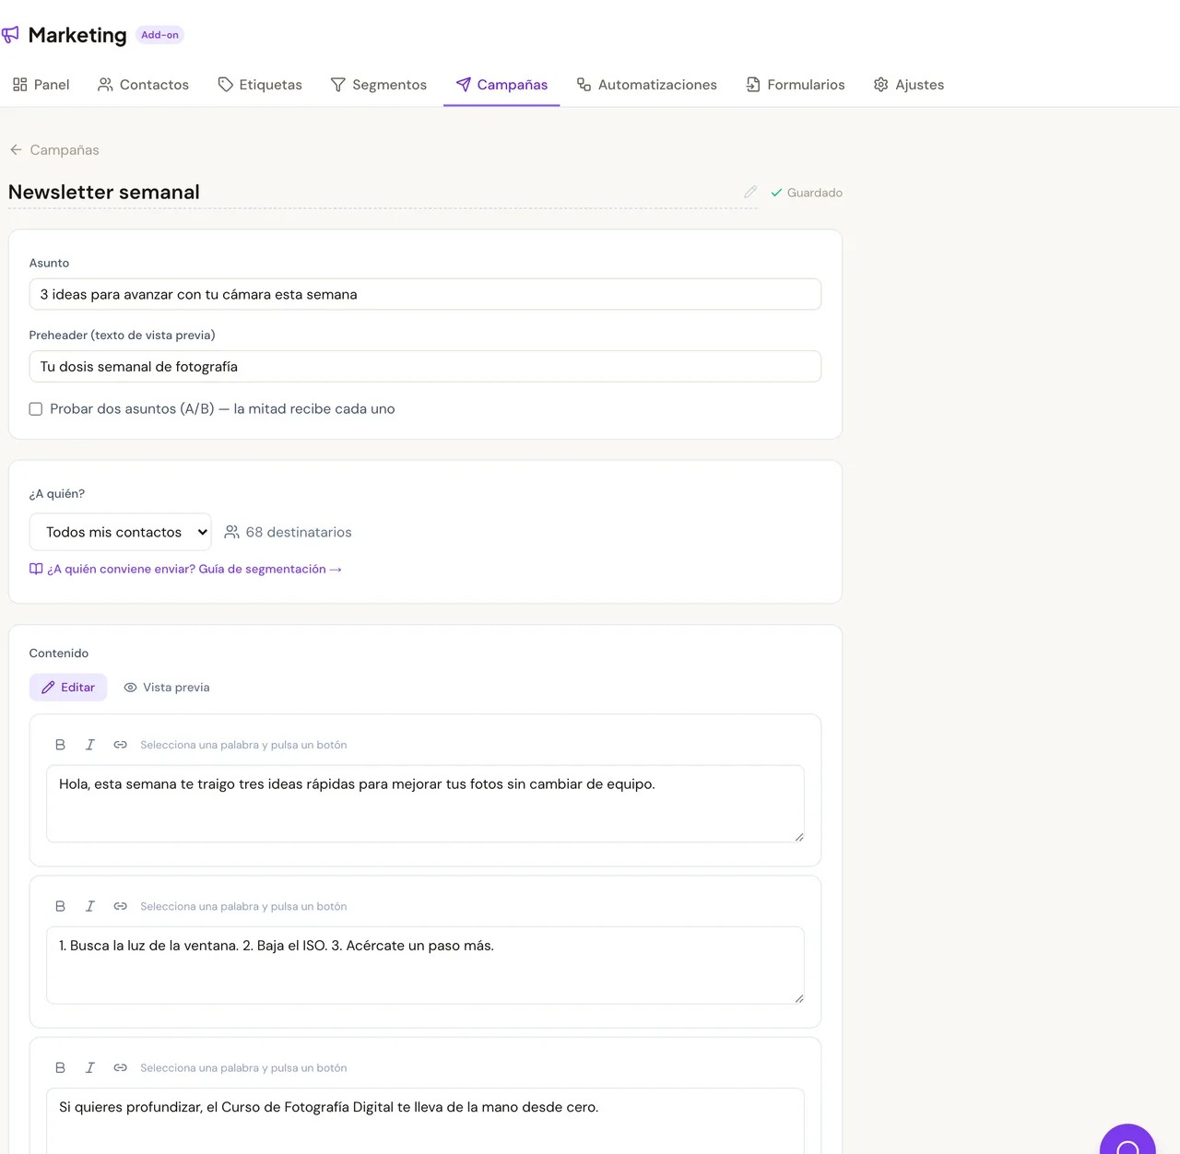The image size is (1180, 1154).
Task: Click the pencil icon to rename campaign
Action: pyautogui.click(x=750, y=192)
